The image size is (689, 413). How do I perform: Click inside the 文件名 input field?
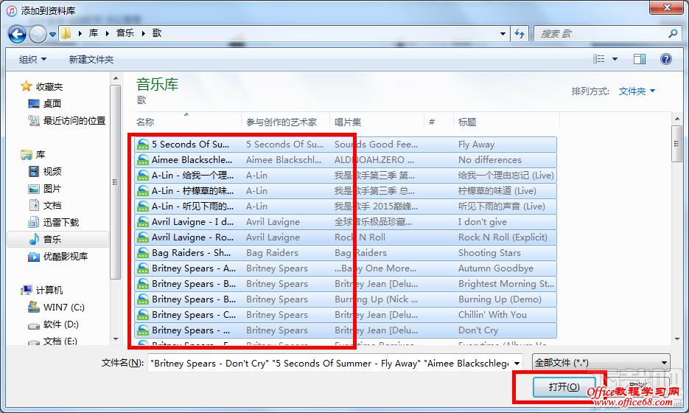329,364
